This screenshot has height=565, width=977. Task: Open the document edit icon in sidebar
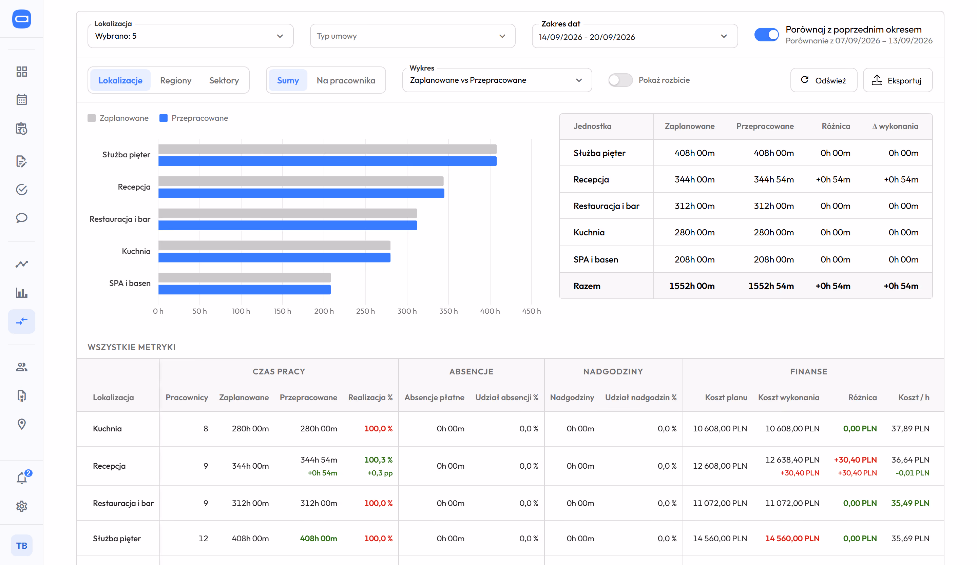coord(22,161)
